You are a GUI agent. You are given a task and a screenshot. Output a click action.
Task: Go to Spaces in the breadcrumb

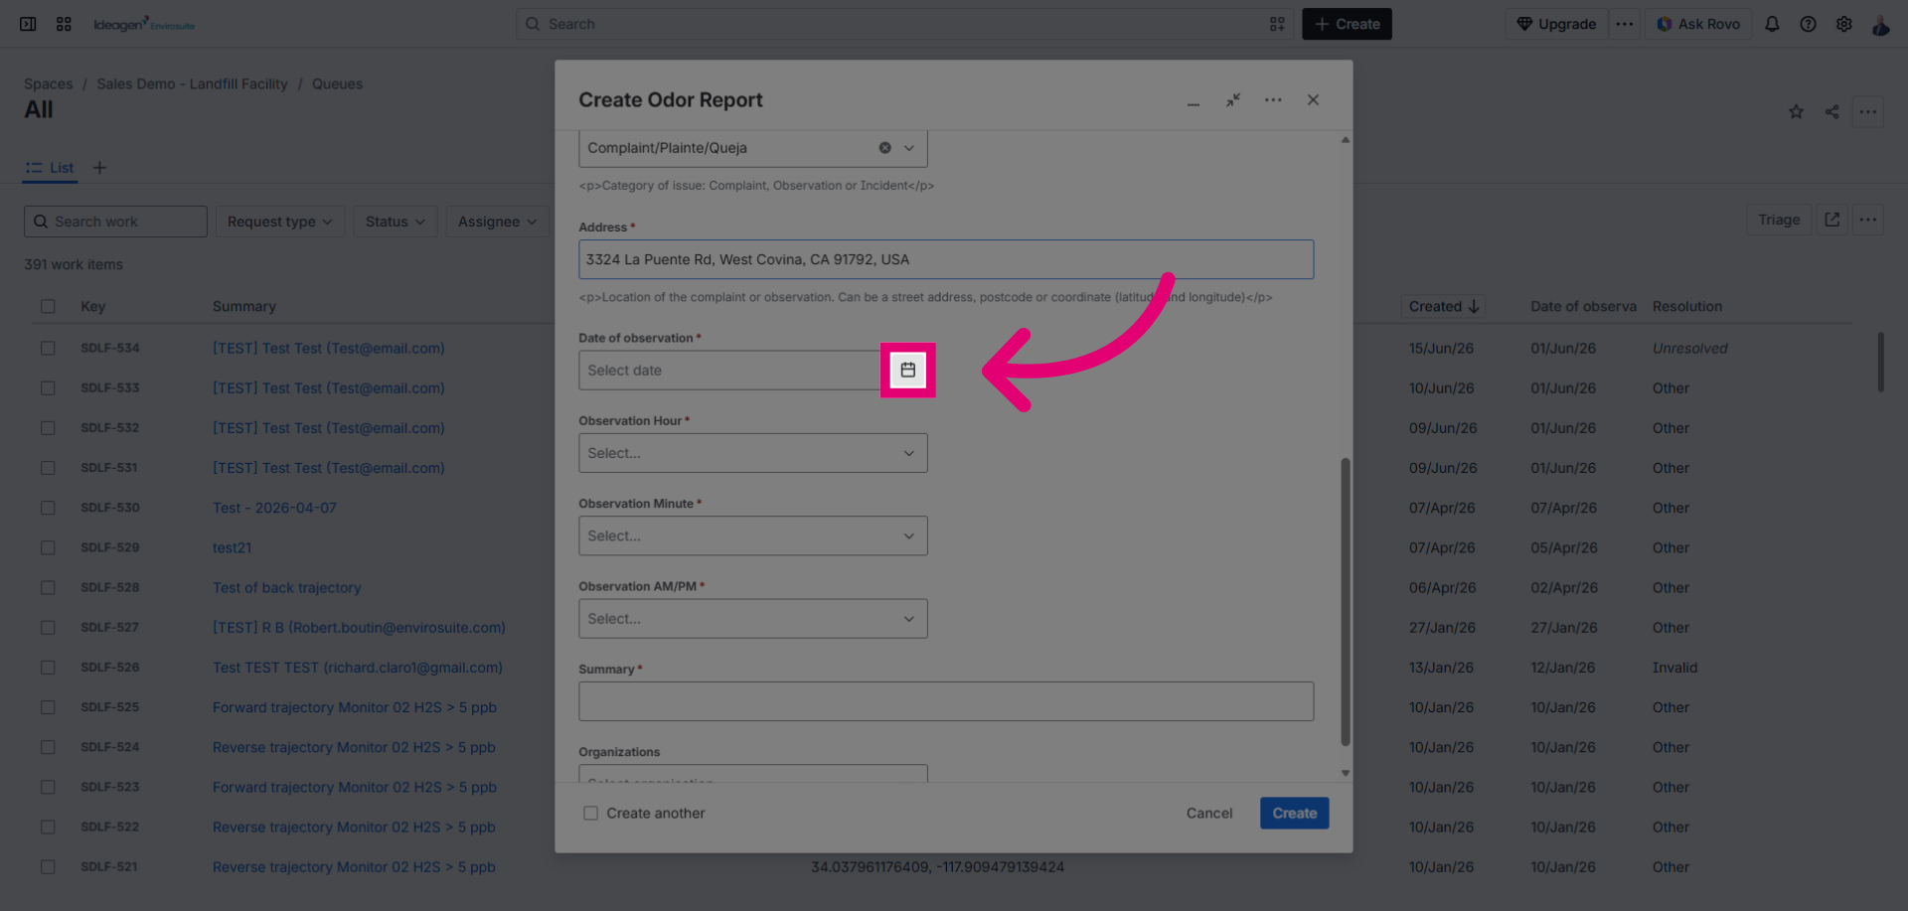48,84
